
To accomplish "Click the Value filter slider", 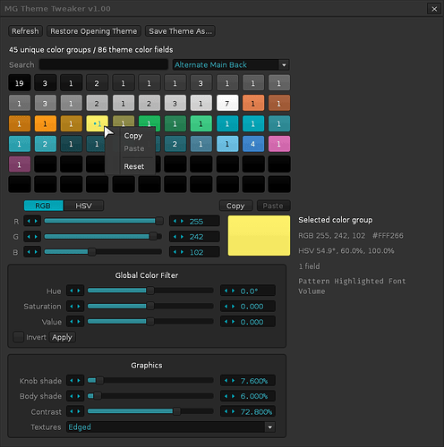I will (150, 321).
